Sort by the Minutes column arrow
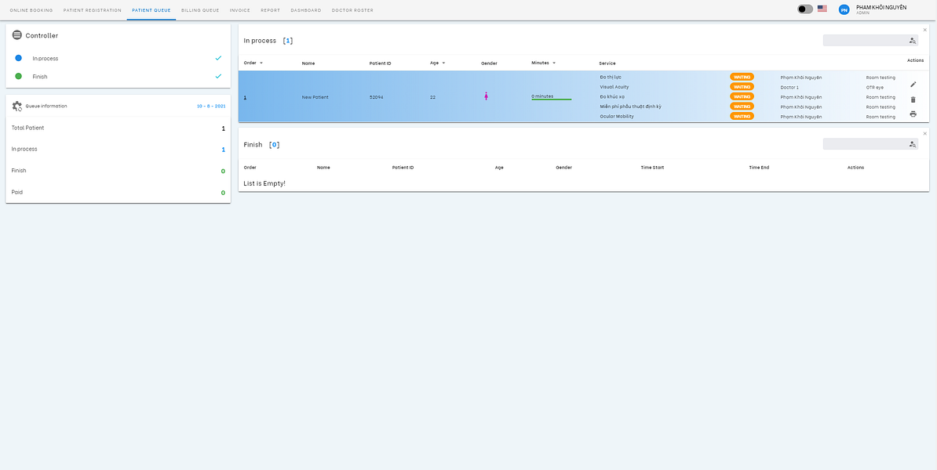This screenshot has height=470, width=937. click(554, 63)
